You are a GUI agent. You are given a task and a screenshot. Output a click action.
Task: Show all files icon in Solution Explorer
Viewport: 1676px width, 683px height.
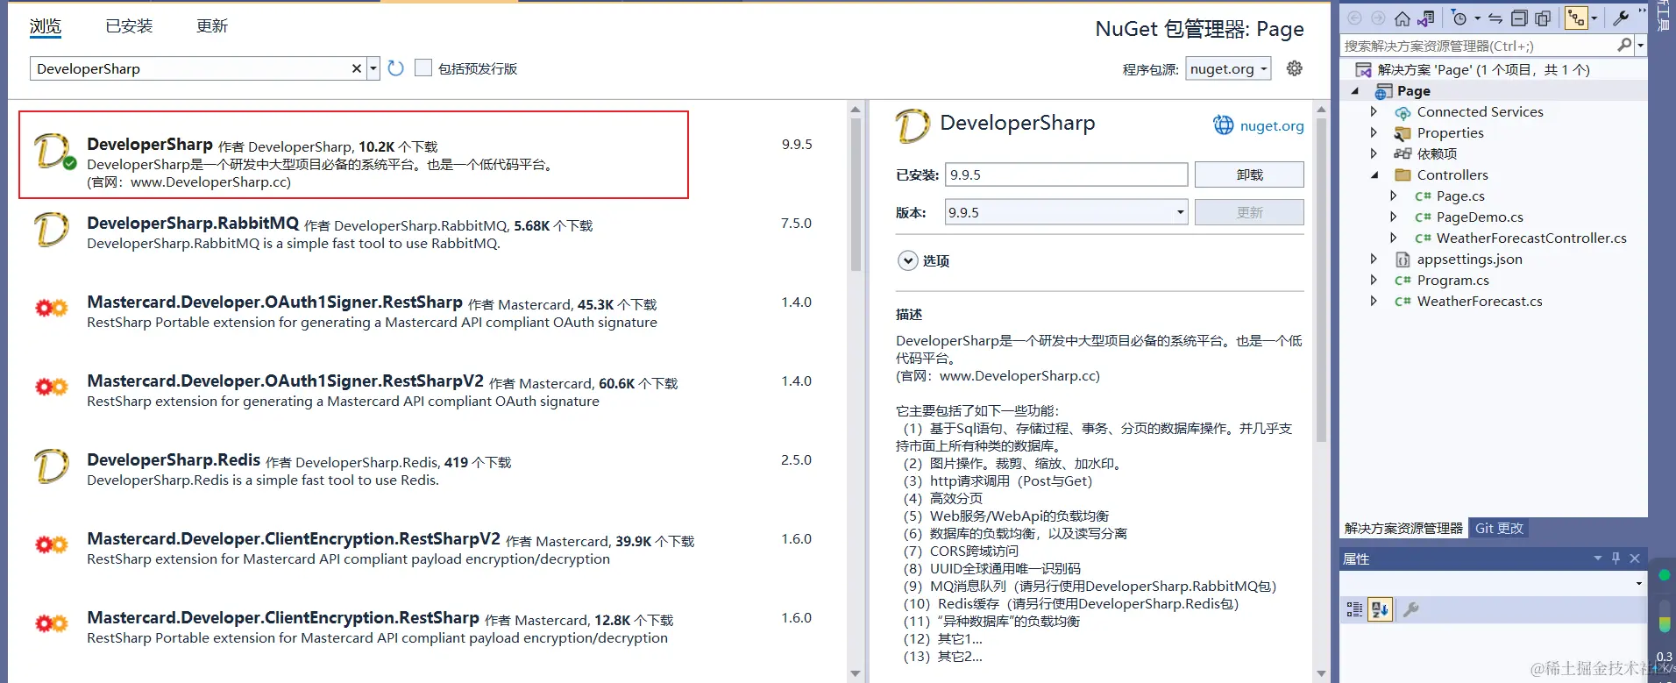(x=1543, y=18)
